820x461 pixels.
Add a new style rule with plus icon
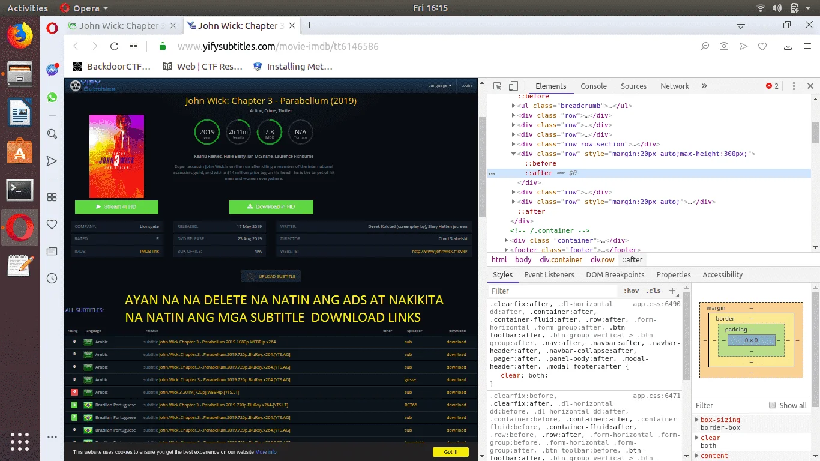672,291
